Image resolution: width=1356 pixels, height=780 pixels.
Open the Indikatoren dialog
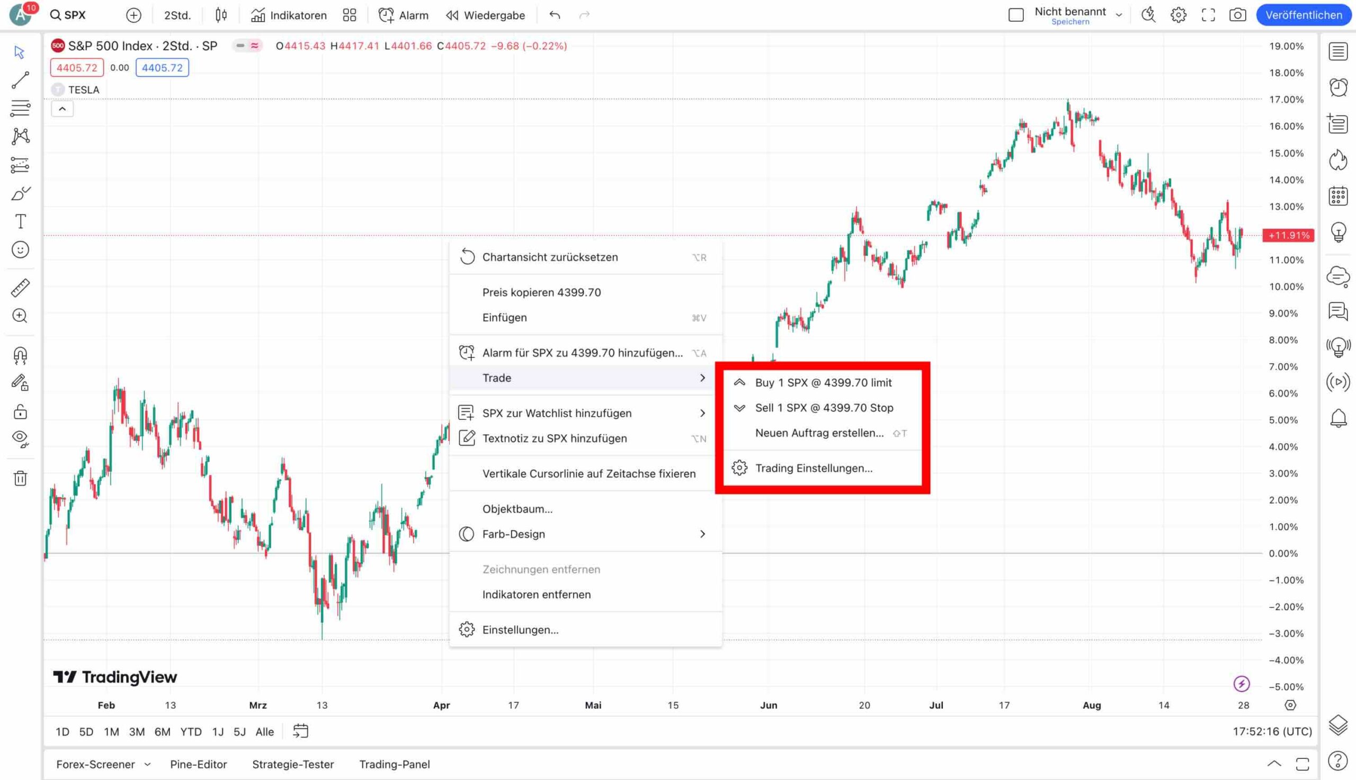pos(289,15)
